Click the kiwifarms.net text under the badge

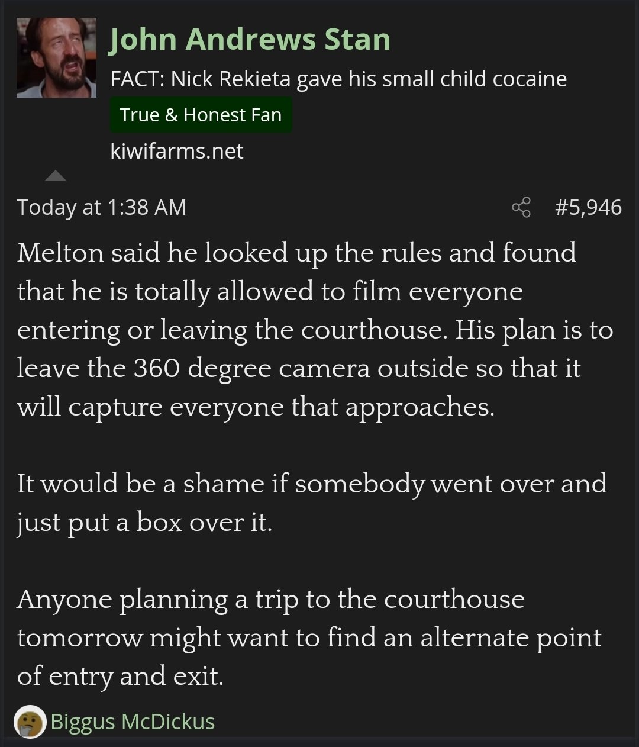(176, 151)
